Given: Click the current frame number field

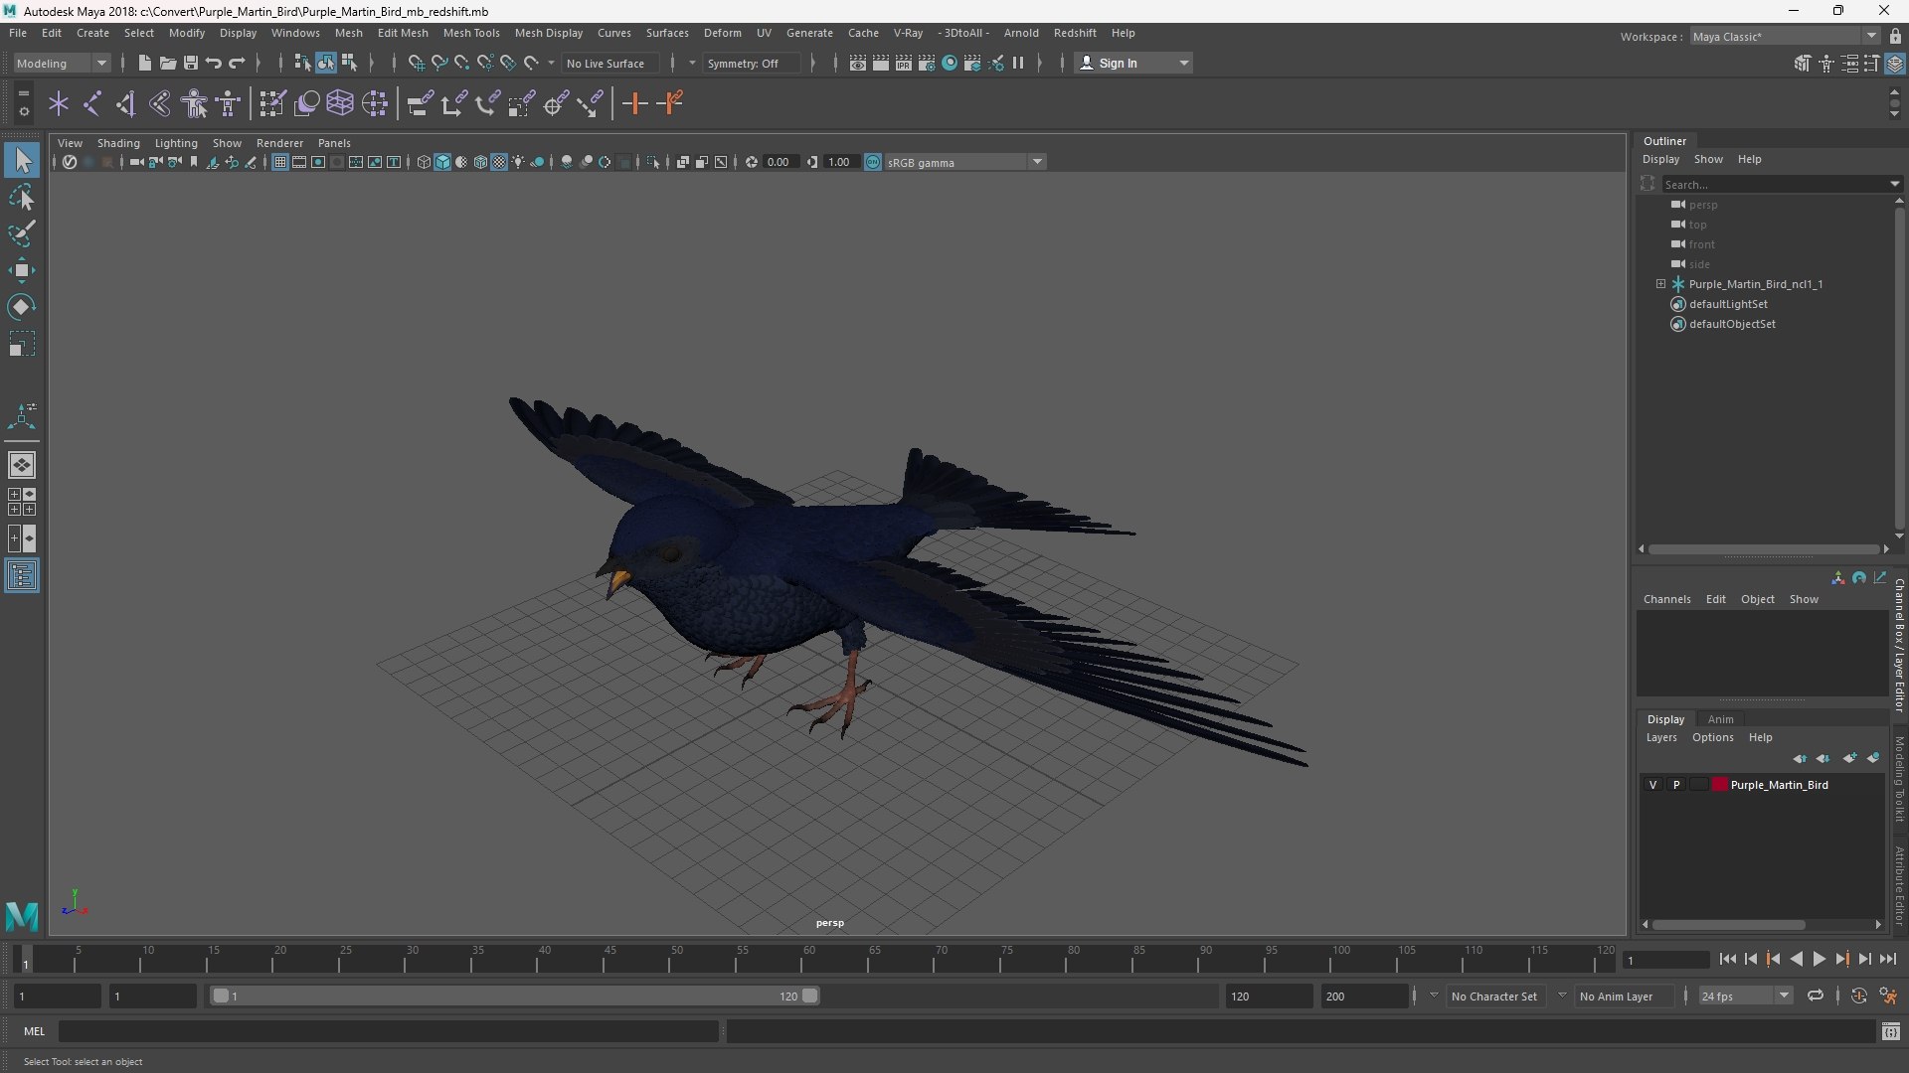Looking at the screenshot, I should tap(1664, 960).
